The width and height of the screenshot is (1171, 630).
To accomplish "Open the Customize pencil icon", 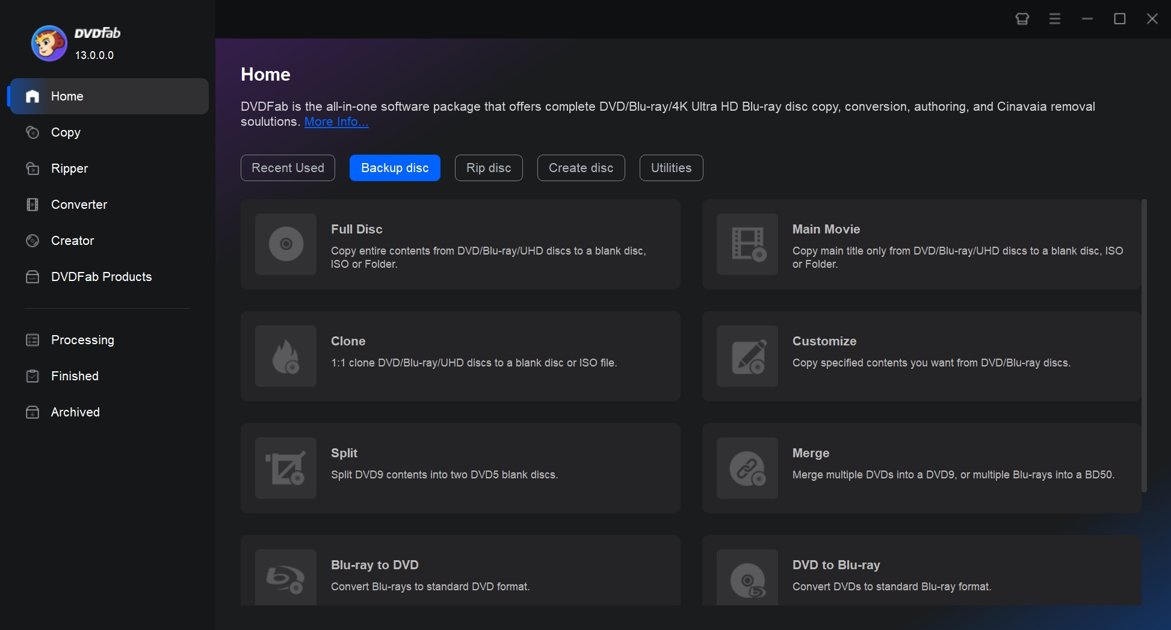I will tap(747, 356).
